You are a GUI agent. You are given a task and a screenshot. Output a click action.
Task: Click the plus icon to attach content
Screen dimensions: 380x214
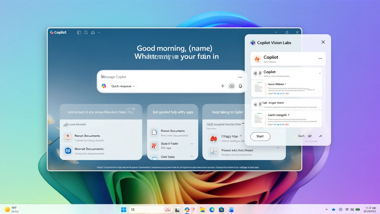coord(223,86)
